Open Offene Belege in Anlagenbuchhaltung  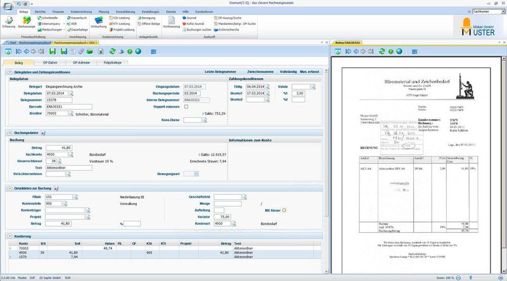149,24
